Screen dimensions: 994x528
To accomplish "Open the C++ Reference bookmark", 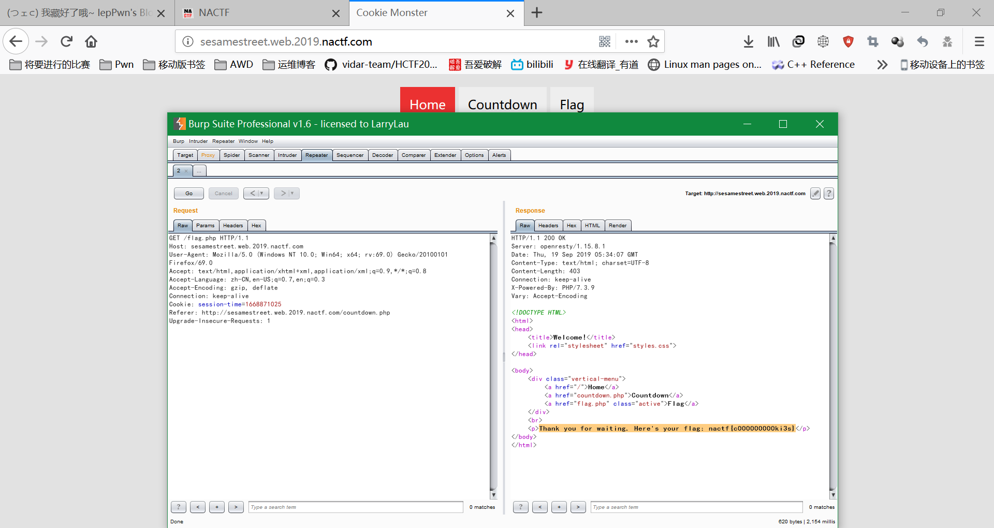I will (813, 65).
